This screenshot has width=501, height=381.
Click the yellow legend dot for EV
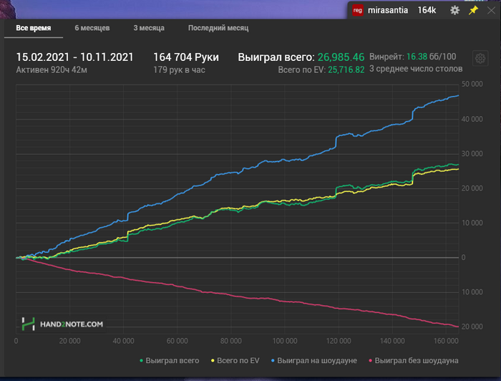213,360
